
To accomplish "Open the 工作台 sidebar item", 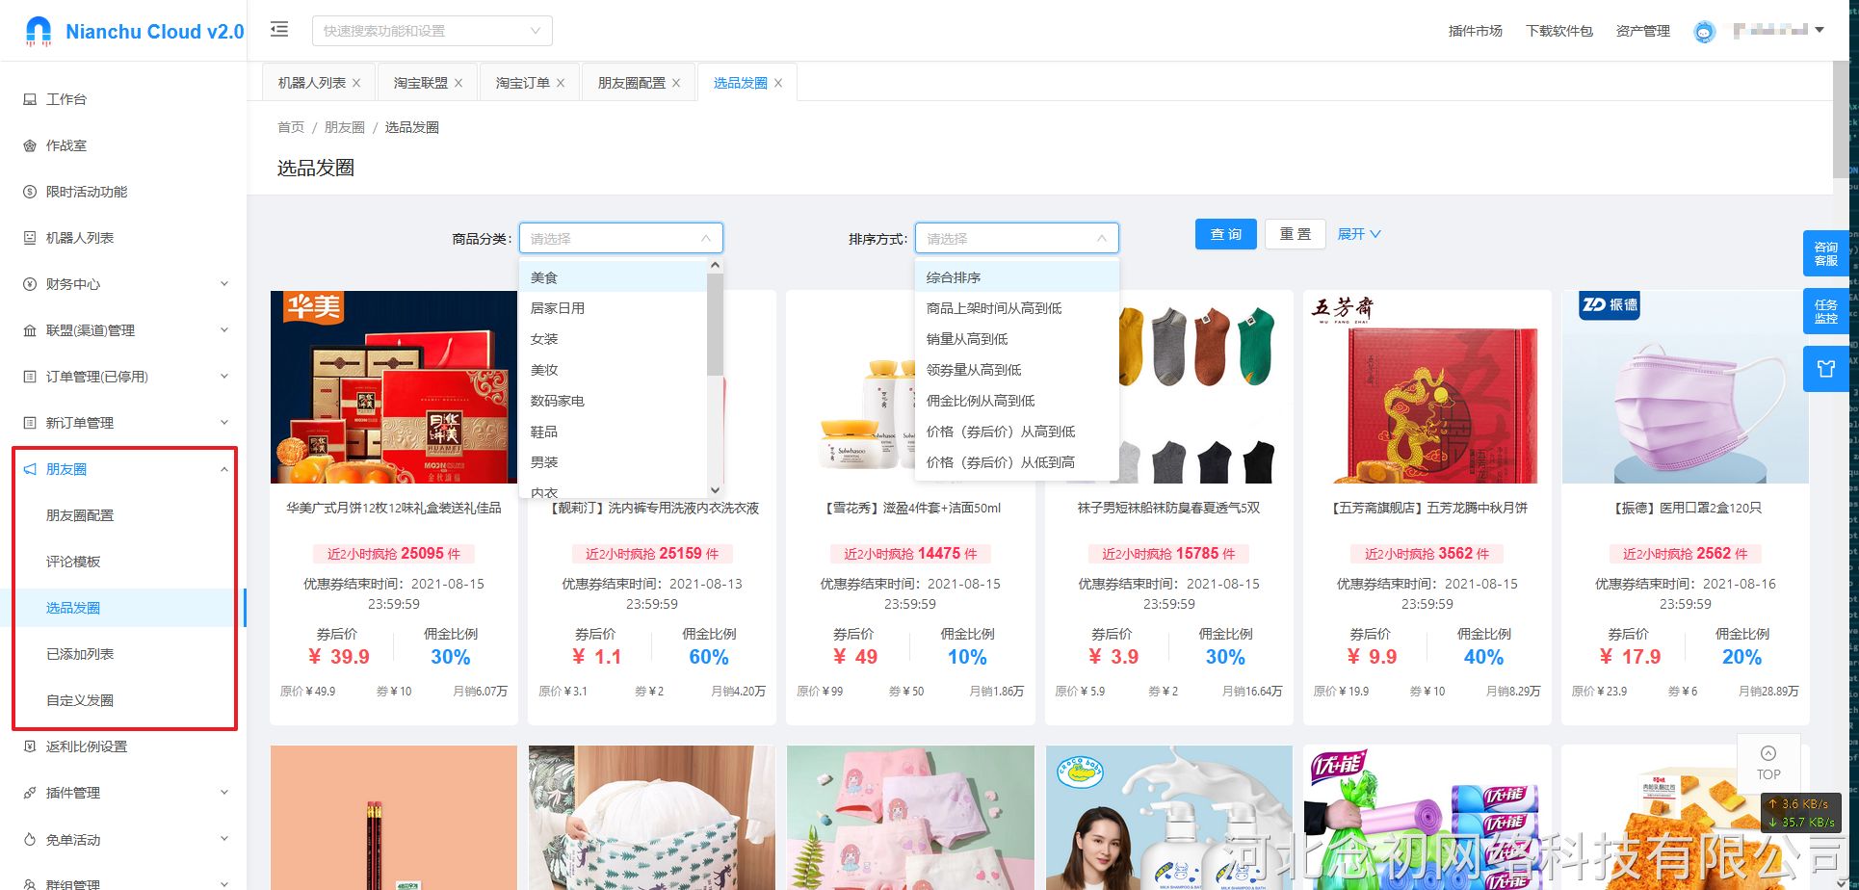I will point(66,99).
